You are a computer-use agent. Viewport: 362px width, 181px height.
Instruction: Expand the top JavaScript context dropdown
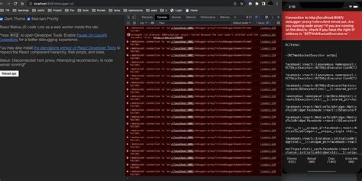tap(143, 23)
